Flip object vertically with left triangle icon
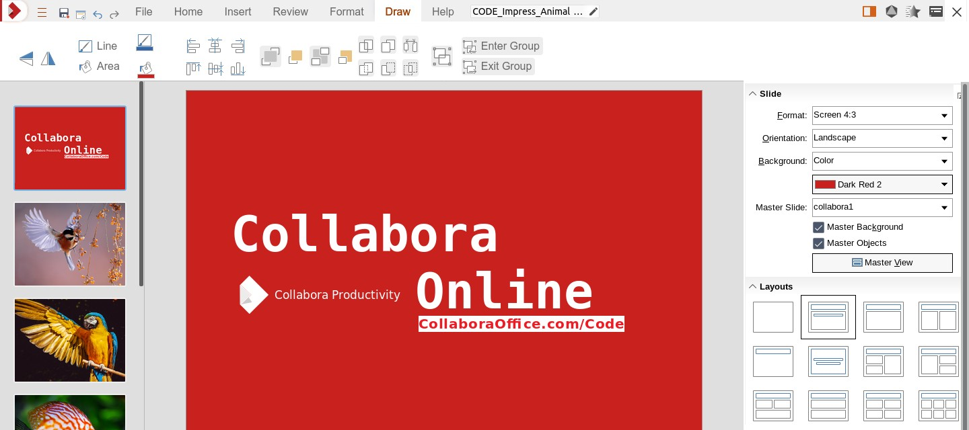The height and width of the screenshot is (430, 969). (26, 59)
